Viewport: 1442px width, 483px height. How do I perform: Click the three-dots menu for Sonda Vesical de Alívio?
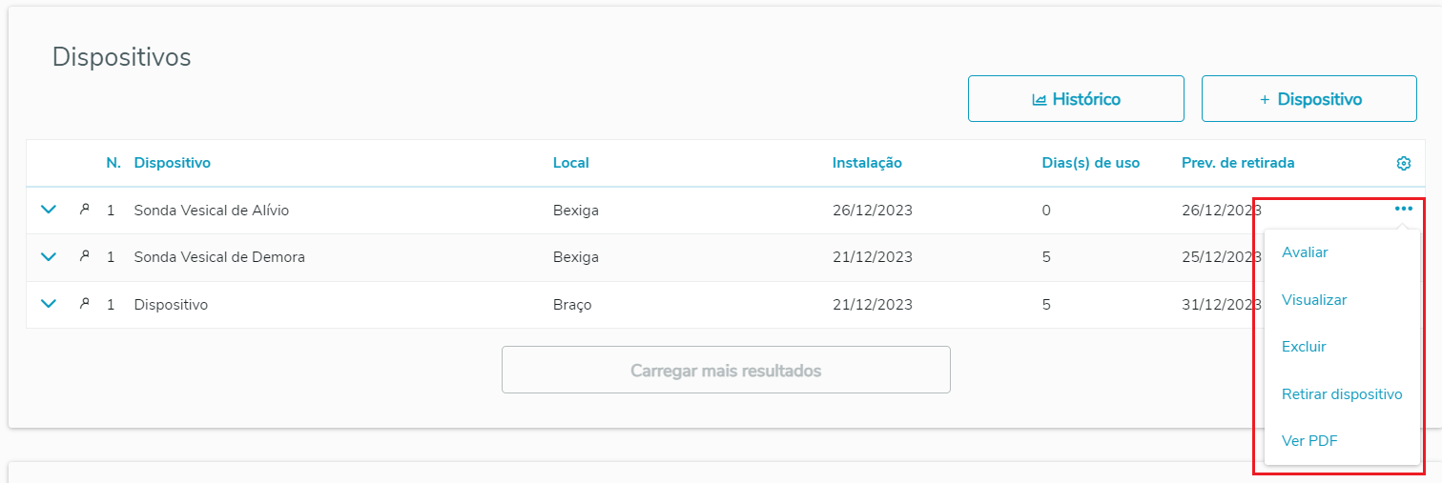(x=1403, y=209)
